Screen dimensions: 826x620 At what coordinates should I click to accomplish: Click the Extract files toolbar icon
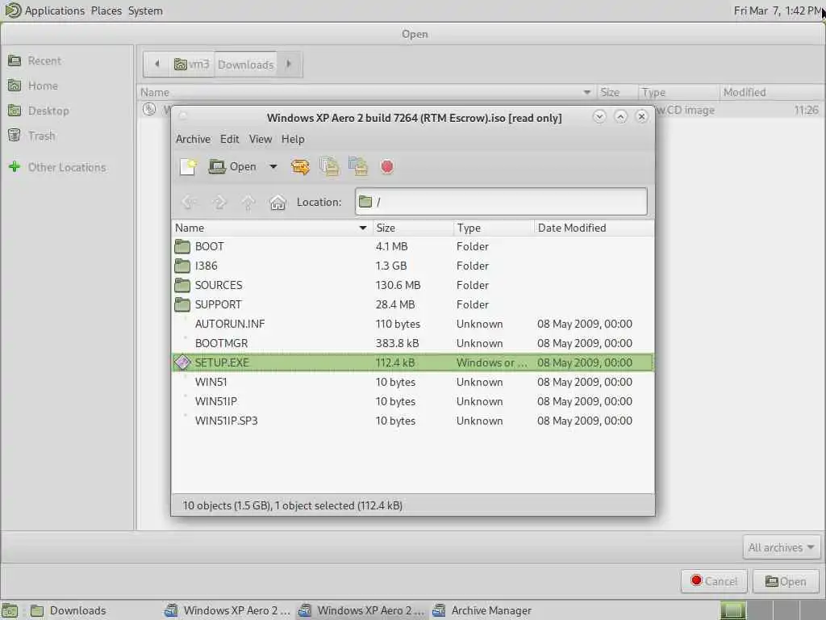coord(300,167)
